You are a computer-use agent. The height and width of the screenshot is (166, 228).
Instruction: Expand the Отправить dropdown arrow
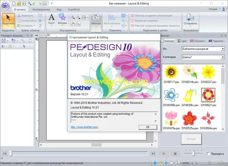click(x=190, y=26)
